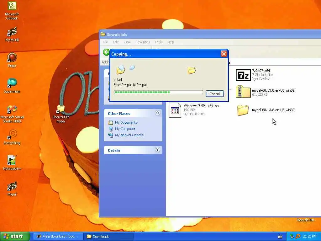The image size is (321, 241).
Task: Click My Documents icon in Other Places
Action: 111,123
